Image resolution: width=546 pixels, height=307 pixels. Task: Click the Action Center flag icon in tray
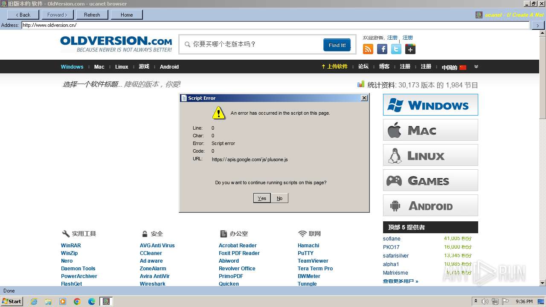coord(505,301)
